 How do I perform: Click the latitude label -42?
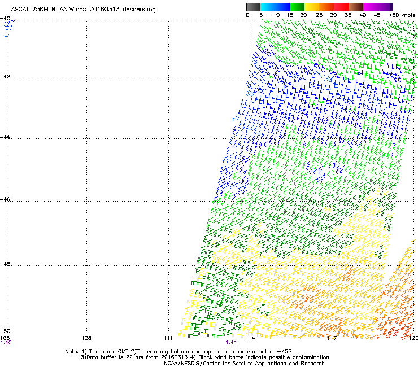coord(5,77)
